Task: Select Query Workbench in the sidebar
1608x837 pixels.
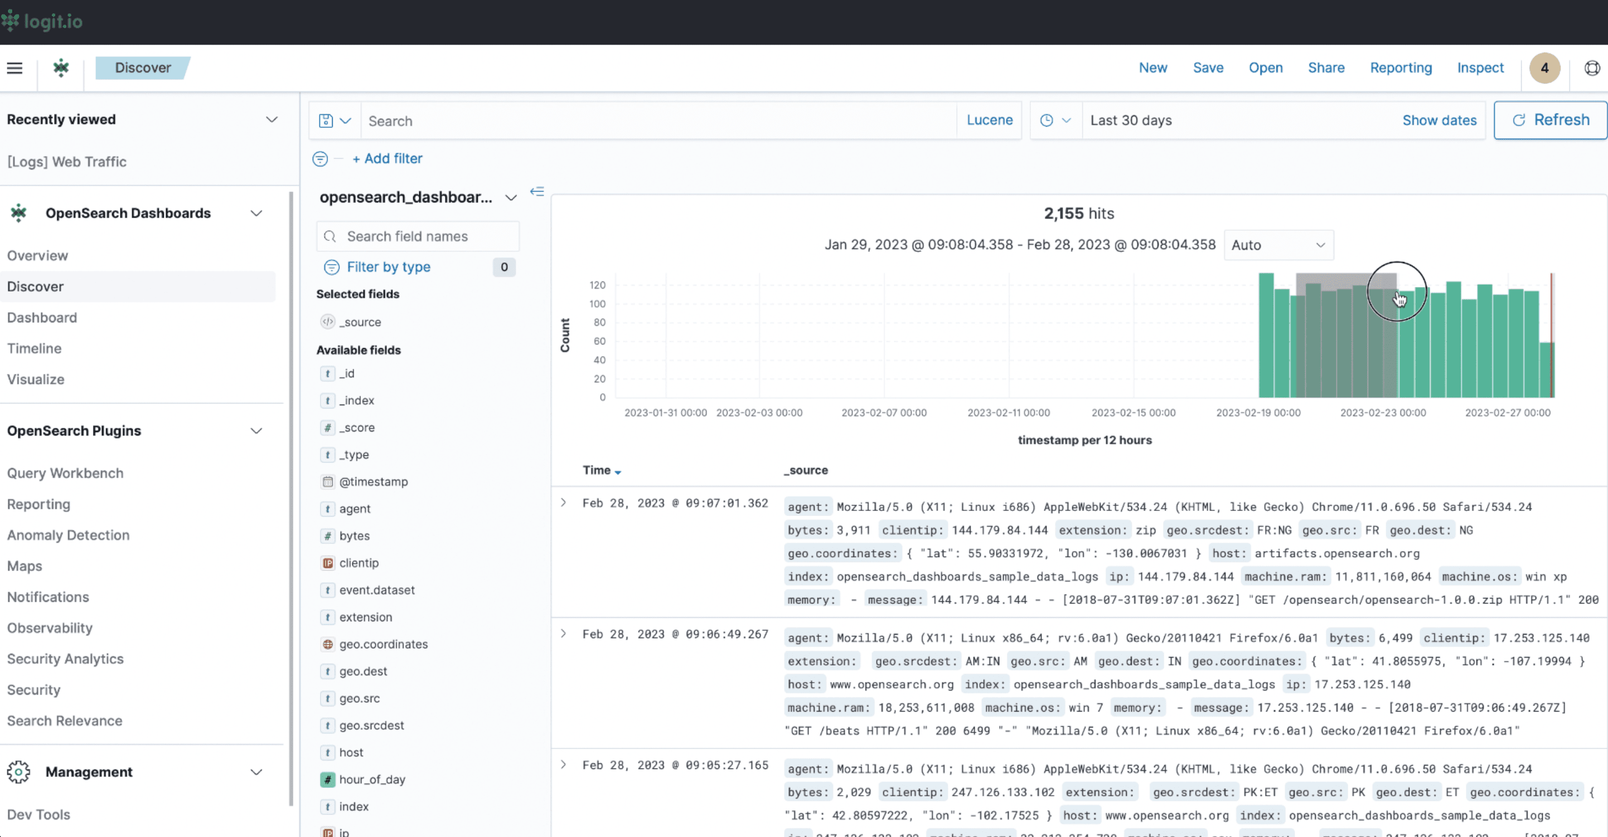Action: (66, 473)
